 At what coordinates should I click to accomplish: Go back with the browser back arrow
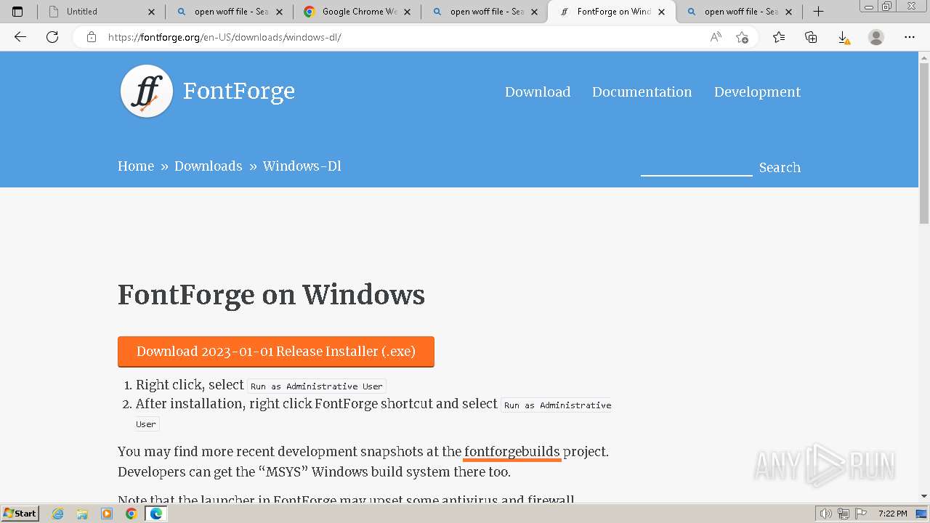[20, 37]
